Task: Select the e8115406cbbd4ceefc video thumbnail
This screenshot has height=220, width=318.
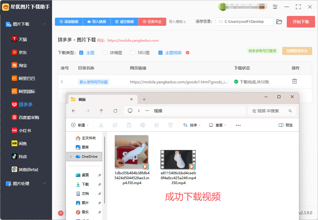Action: [x=178, y=159]
